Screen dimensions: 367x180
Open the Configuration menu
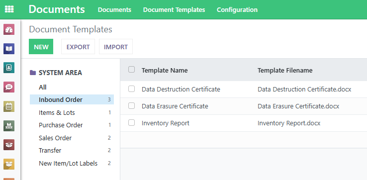click(x=237, y=10)
